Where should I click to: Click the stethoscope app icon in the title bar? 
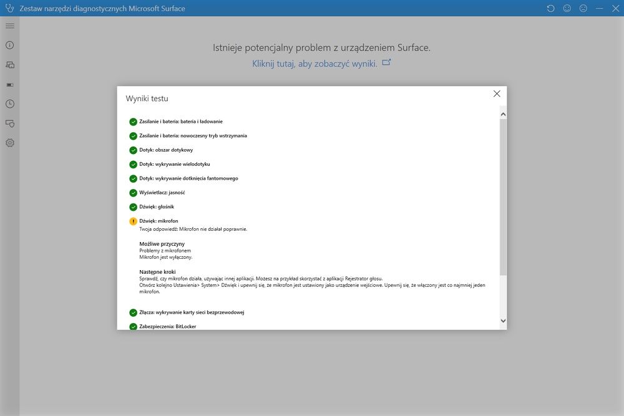point(9,8)
